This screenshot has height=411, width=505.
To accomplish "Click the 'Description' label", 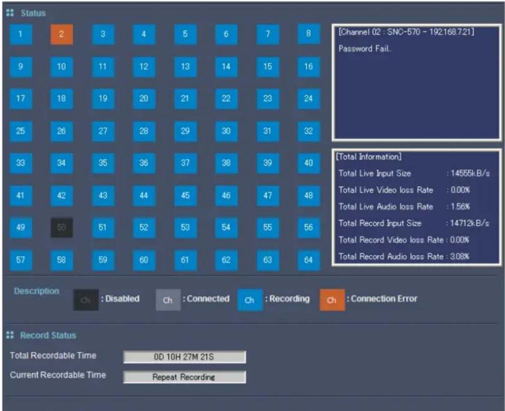I will [x=37, y=291].
